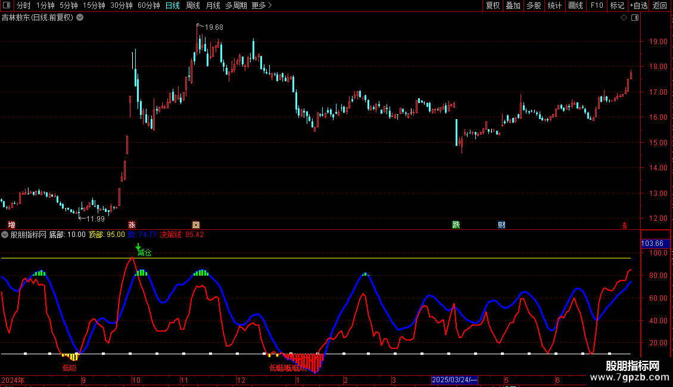Select the 15分钟 period tab
673x387 pixels.
[x=94, y=5]
